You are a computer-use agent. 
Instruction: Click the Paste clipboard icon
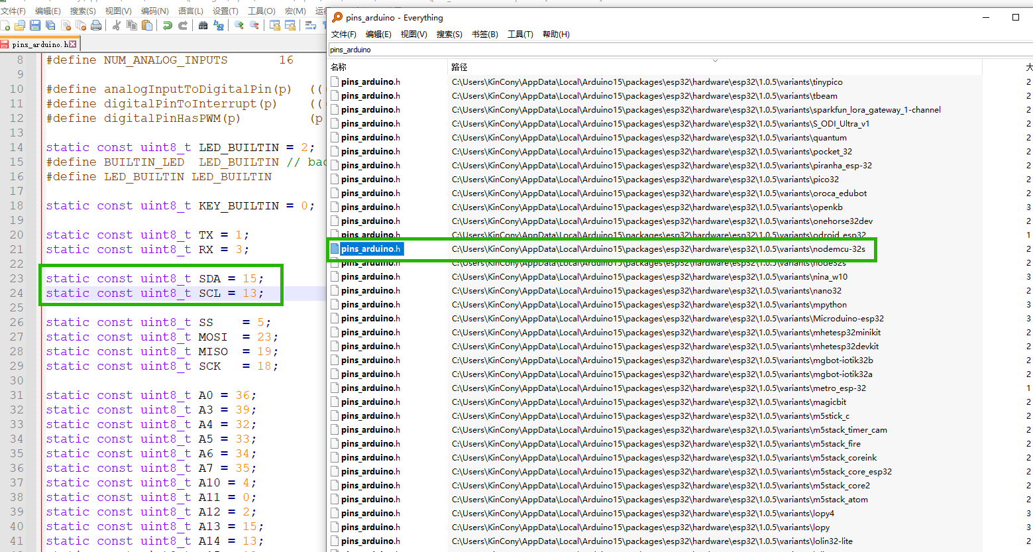(x=147, y=25)
